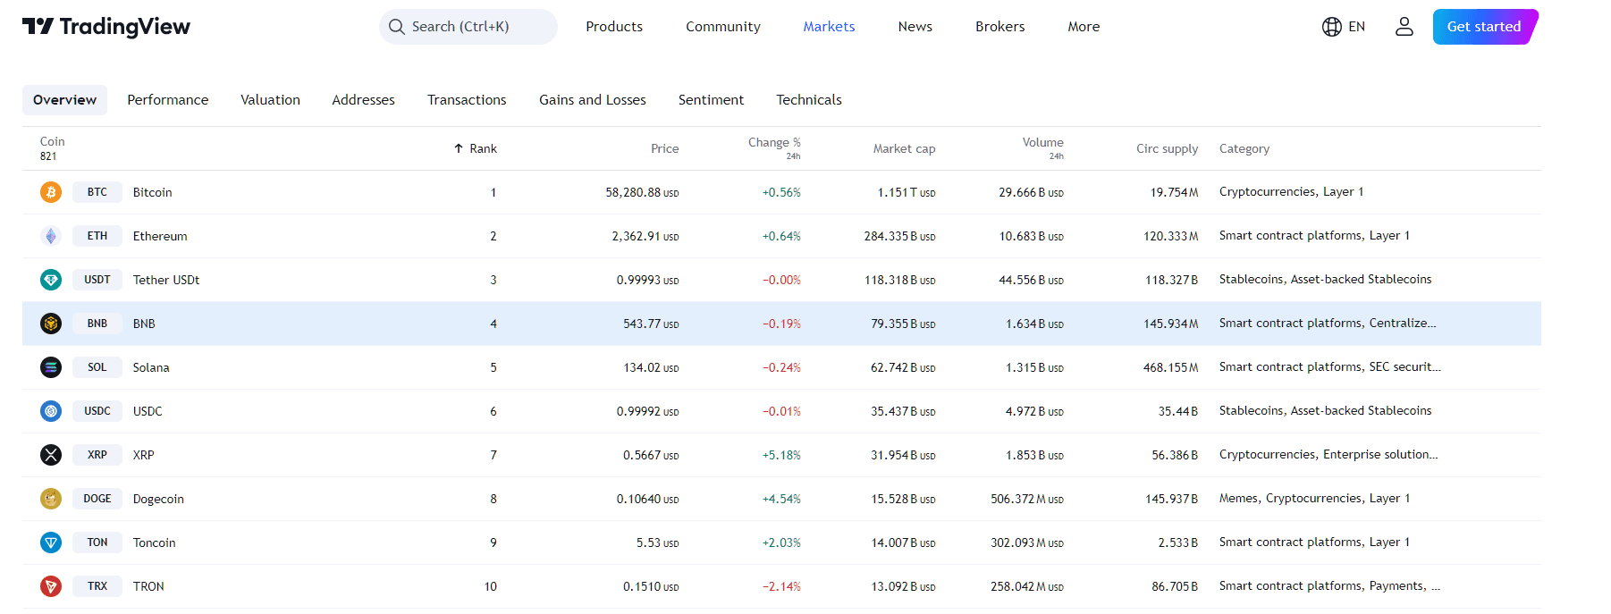
Task: Click XRP's +5.18% change value
Action: (781, 455)
